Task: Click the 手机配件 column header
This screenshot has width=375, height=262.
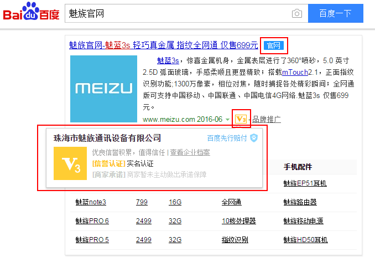Action: [x=298, y=167]
